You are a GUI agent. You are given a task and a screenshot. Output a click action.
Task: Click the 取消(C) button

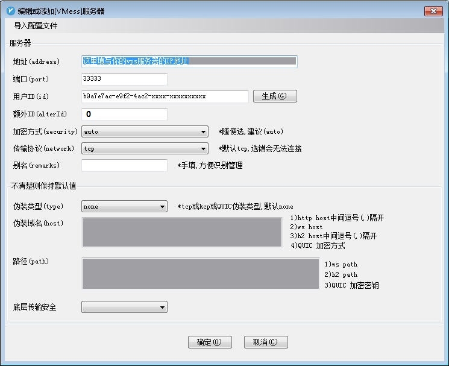[266, 342]
